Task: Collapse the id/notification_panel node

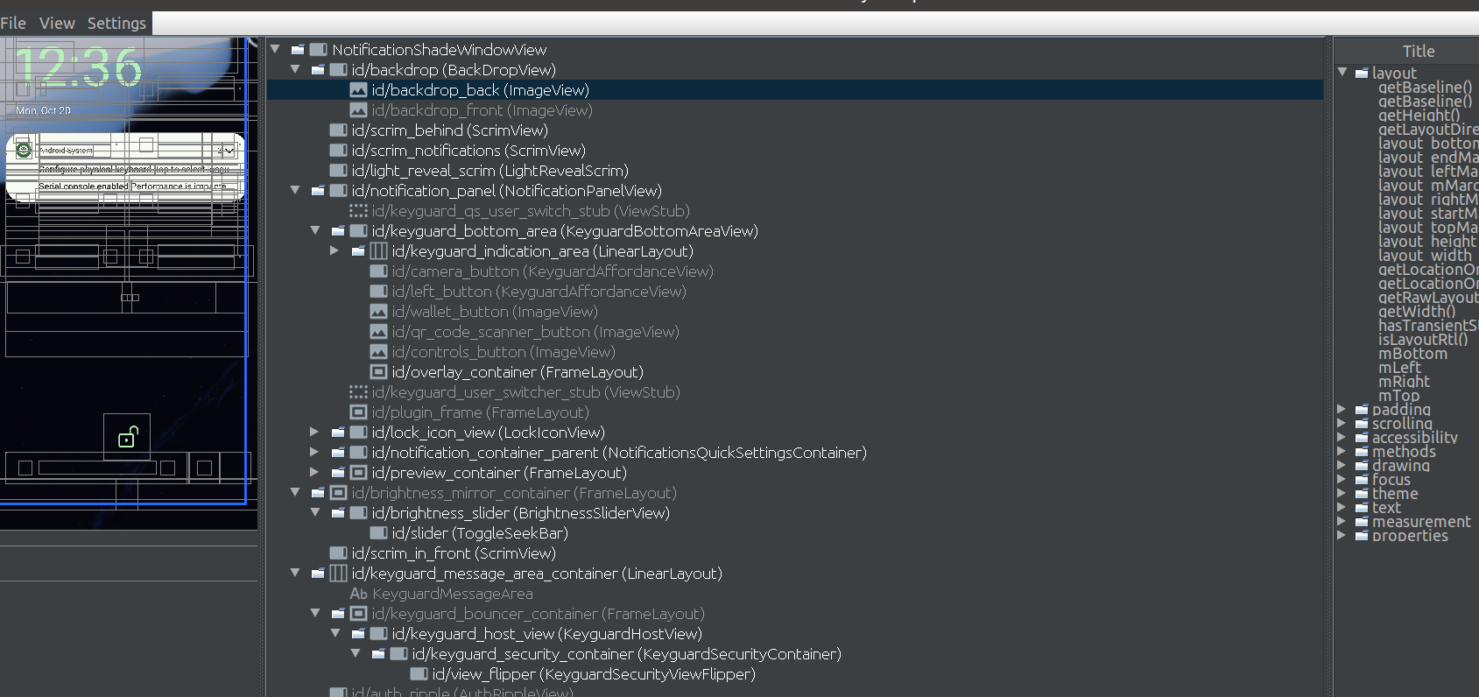Action: (295, 190)
